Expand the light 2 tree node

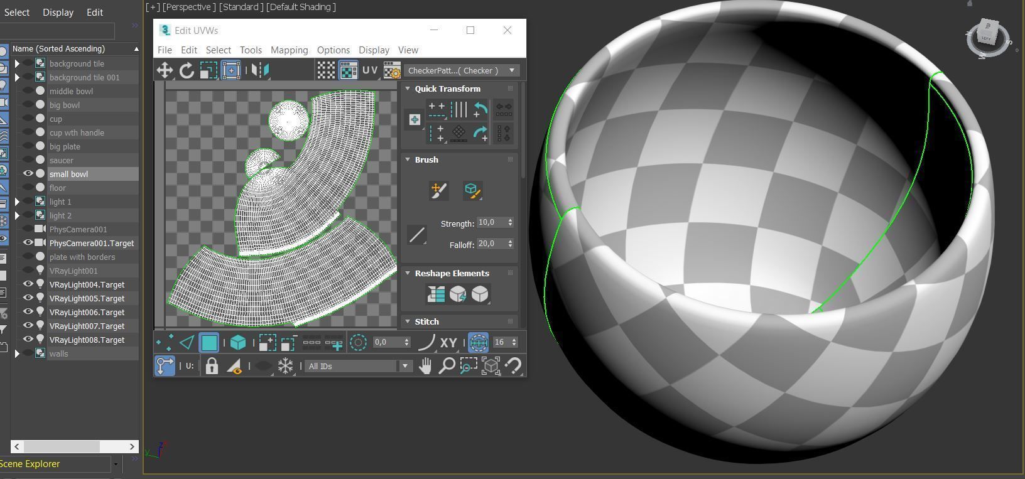coord(17,215)
